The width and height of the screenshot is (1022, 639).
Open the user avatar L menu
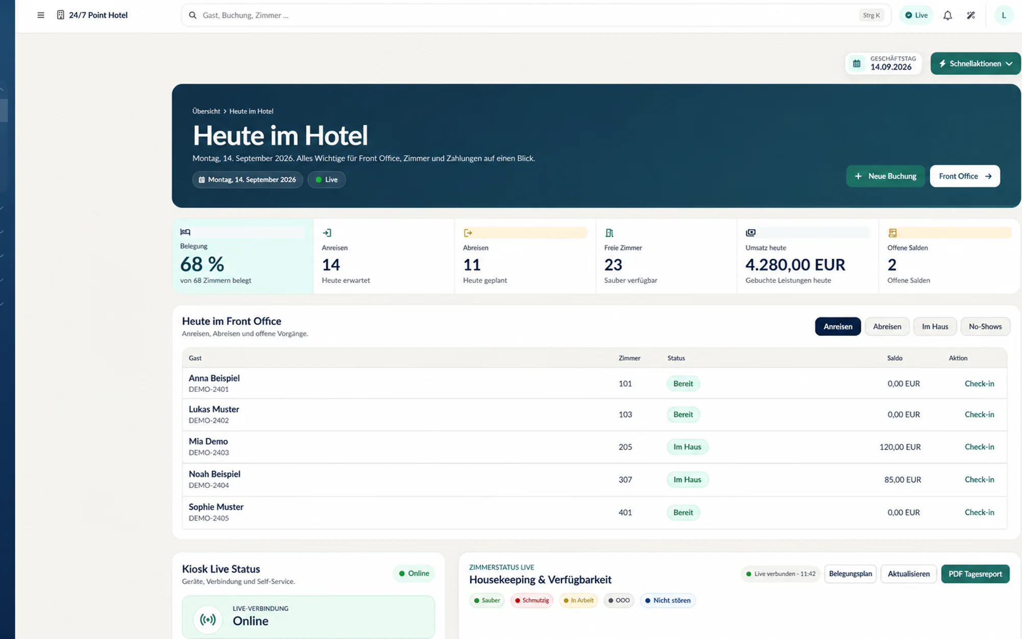[x=1004, y=15]
